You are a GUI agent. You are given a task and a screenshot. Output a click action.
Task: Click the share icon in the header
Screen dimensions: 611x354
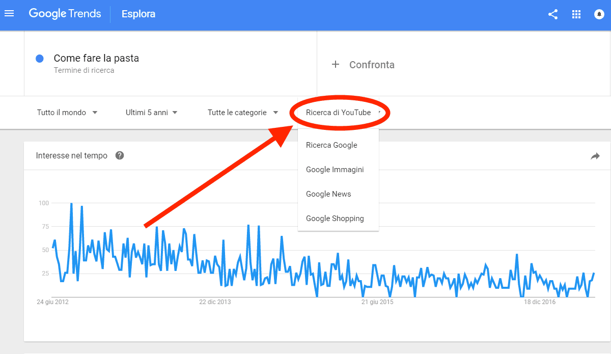(553, 14)
